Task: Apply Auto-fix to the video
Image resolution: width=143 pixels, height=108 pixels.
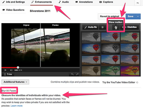Action: (90, 27)
